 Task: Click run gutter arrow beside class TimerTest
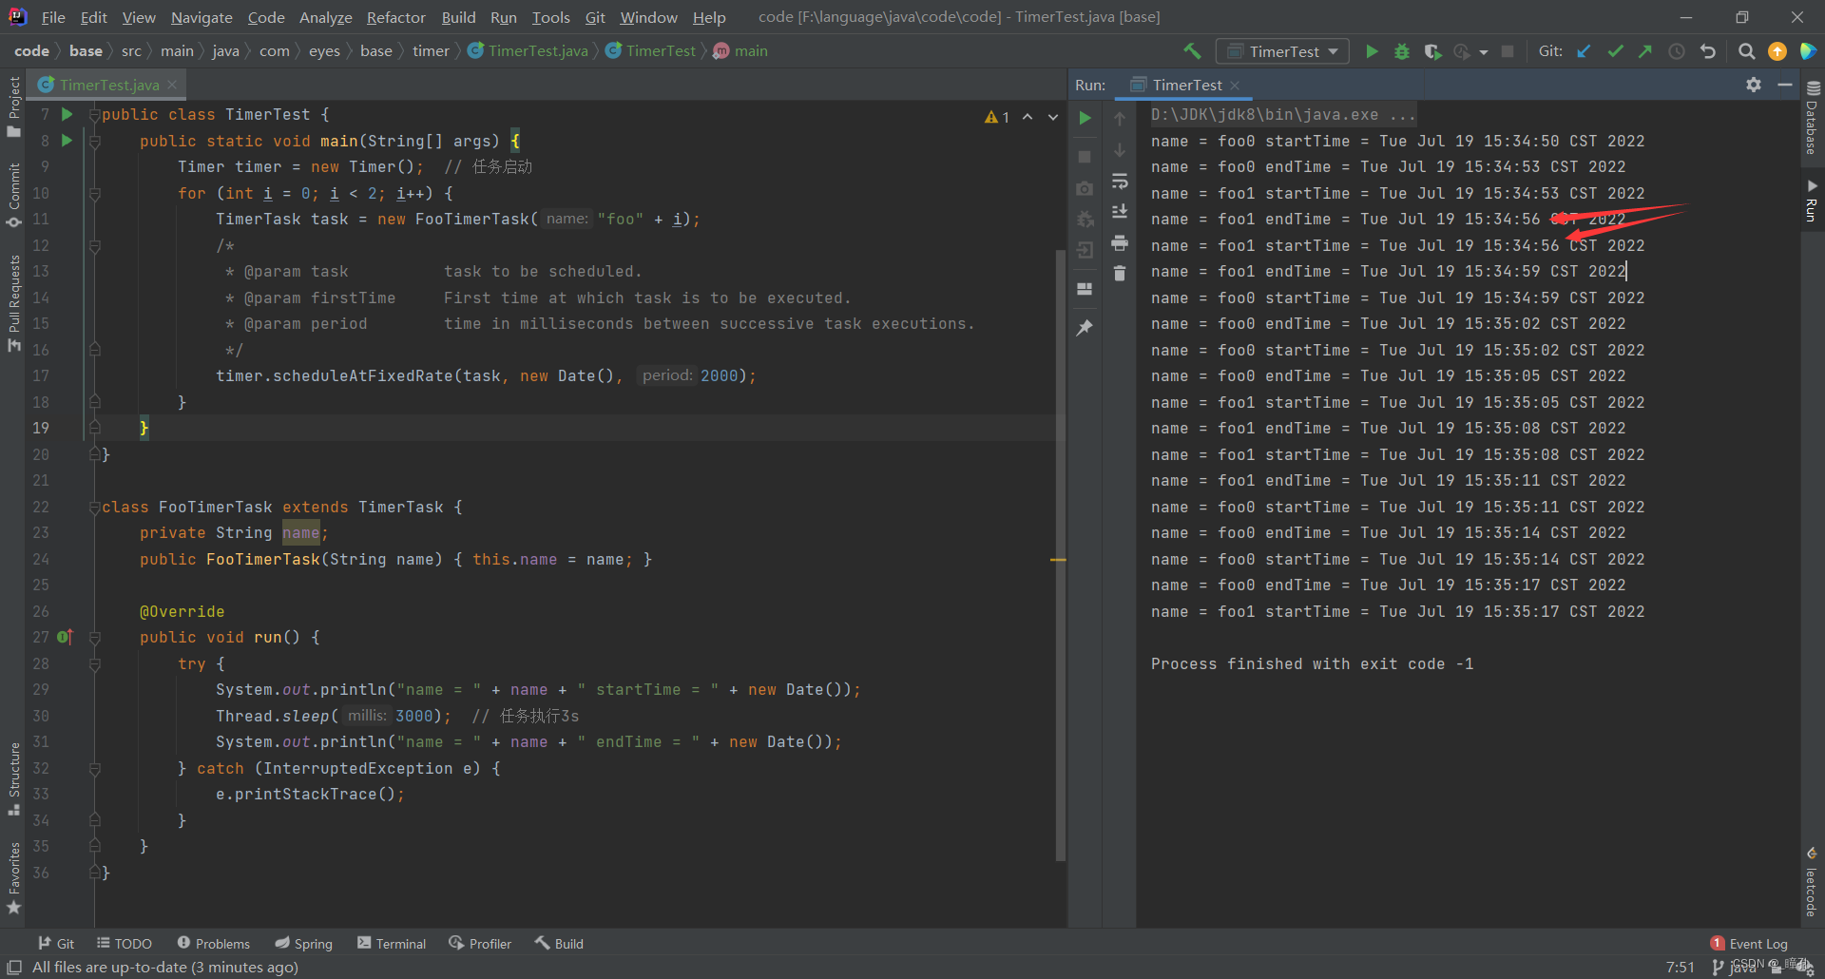point(67,114)
